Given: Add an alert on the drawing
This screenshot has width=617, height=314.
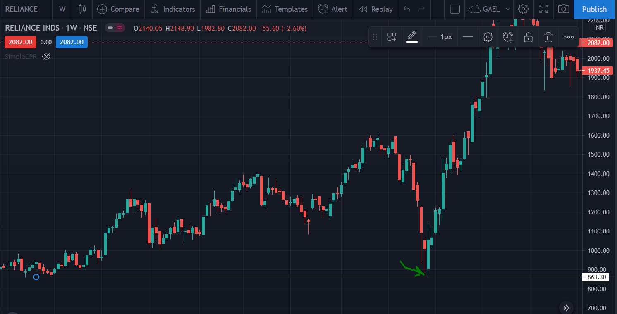Looking at the screenshot, I should [508, 37].
